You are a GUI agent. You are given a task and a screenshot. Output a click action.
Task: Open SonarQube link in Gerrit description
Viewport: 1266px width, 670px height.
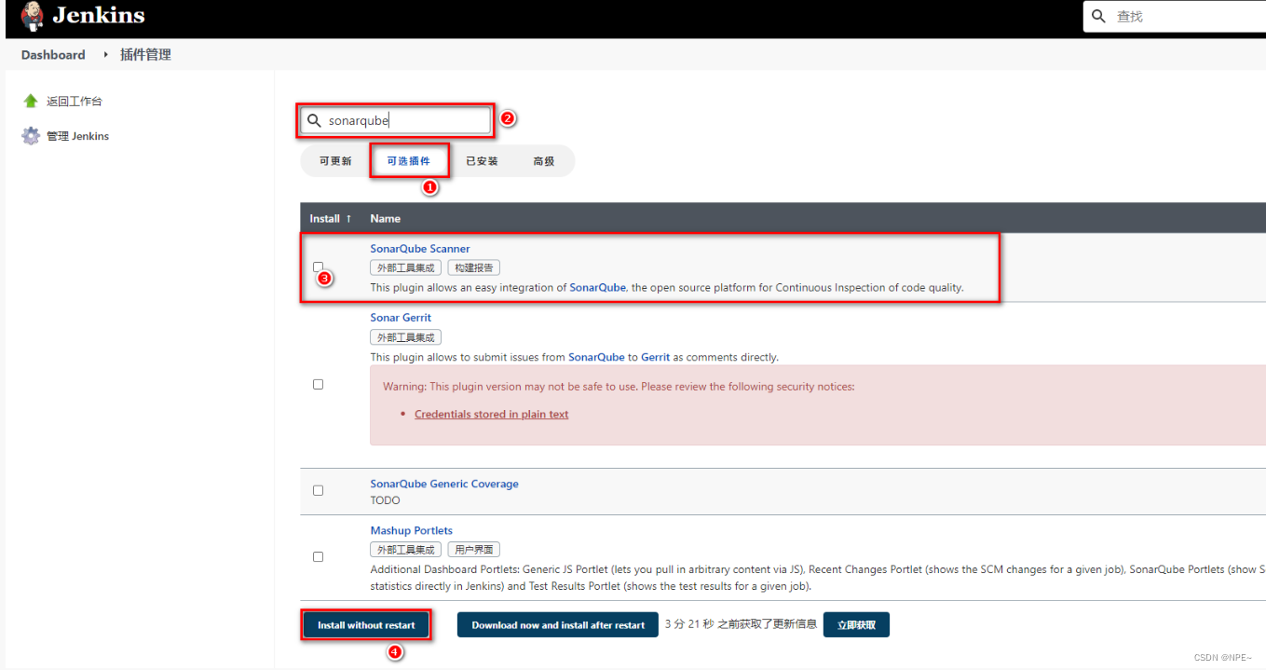point(596,357)
